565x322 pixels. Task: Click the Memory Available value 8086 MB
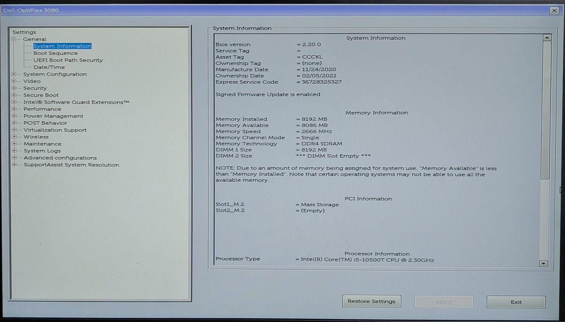[315, 125]
